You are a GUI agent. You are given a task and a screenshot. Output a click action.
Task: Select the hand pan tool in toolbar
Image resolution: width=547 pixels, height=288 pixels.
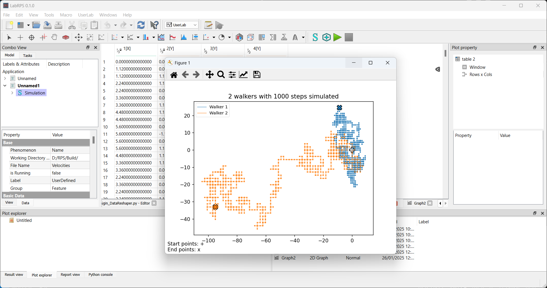(x=54, y=37)
